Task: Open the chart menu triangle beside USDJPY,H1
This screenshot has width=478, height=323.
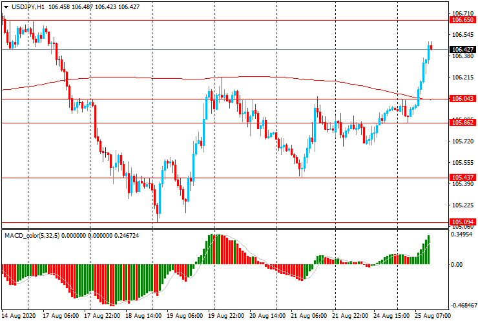Action: pos(6,6)
